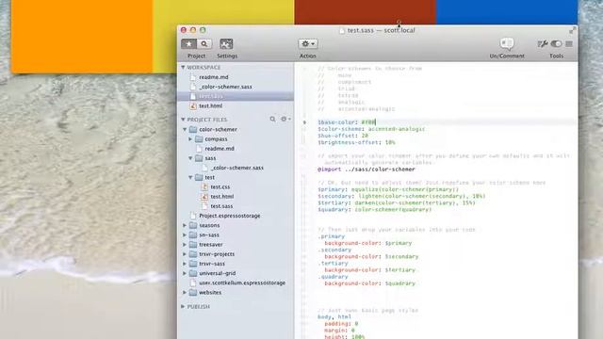Flip the Tools toggle switch
This screenshot has width=603, height=339.
(x=556, y=44)
